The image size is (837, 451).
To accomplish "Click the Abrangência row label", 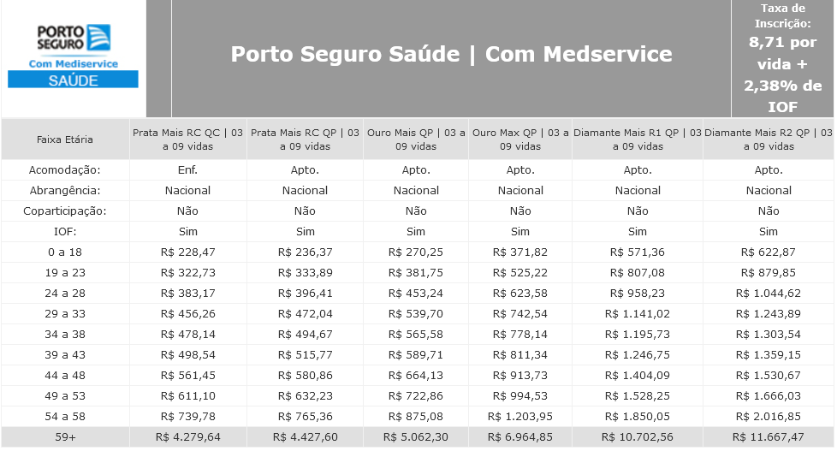I will [65, 191].
